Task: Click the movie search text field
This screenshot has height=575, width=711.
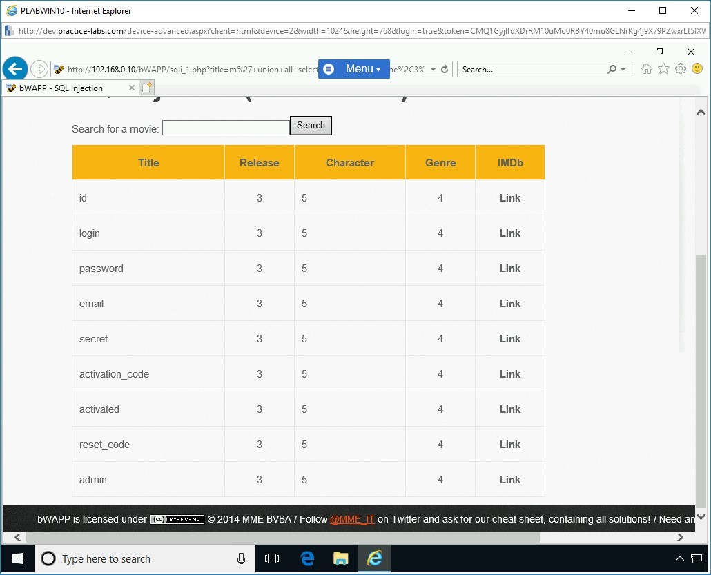Action: click(226, 128)
